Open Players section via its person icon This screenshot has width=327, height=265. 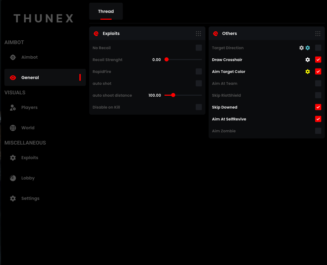click(x=13, y=107)
